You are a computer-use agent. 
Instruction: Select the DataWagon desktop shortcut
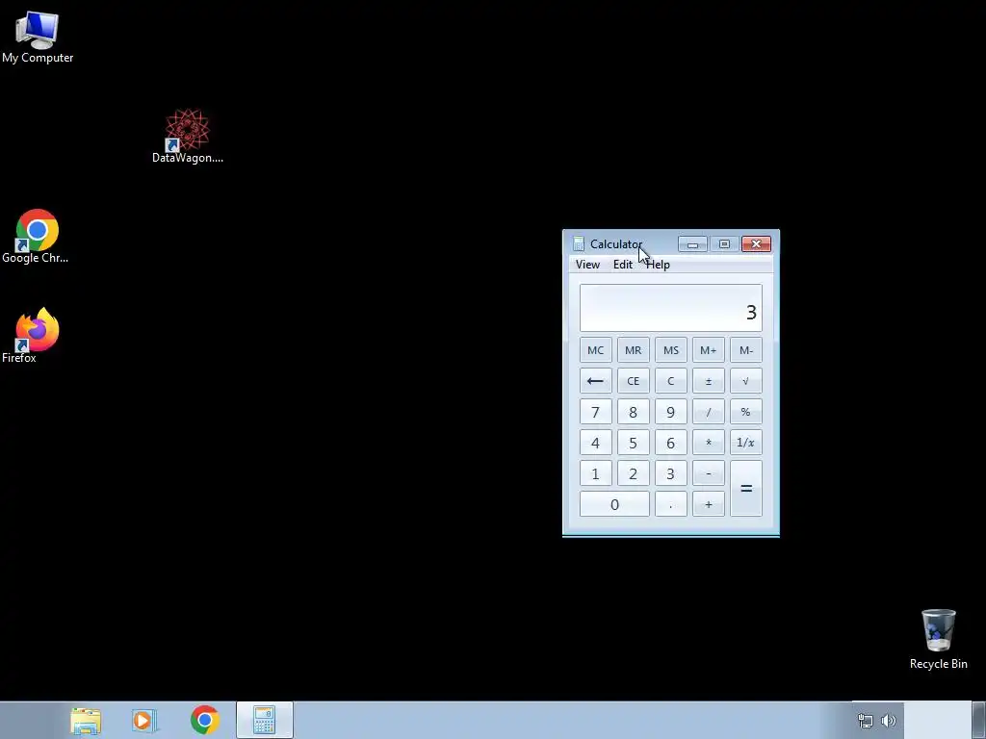pos(188,137)
